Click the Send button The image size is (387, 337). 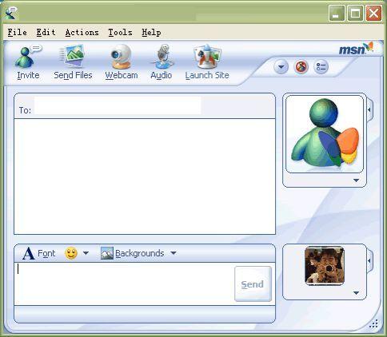253,284
